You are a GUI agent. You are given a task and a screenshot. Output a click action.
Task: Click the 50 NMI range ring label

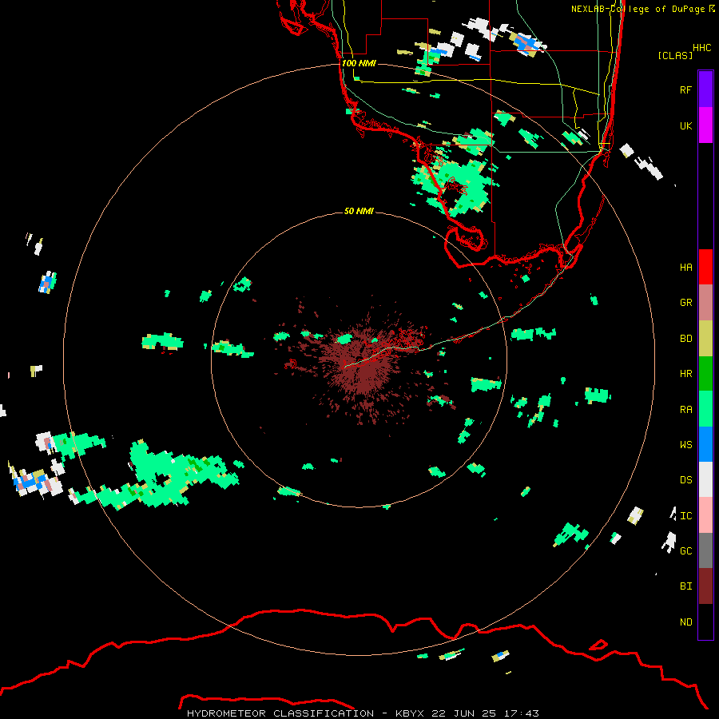pyautogui.click(x=359, y=212)
